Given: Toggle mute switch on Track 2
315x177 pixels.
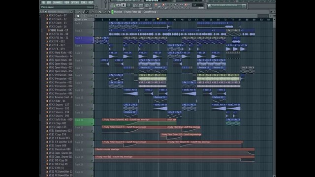Looking at the screenshot, I should pos(92,34).
